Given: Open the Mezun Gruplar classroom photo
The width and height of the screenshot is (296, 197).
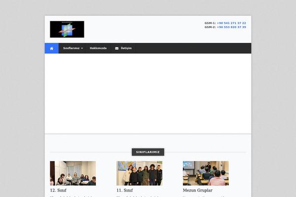Looking at the screenshot, I should 206,173.
